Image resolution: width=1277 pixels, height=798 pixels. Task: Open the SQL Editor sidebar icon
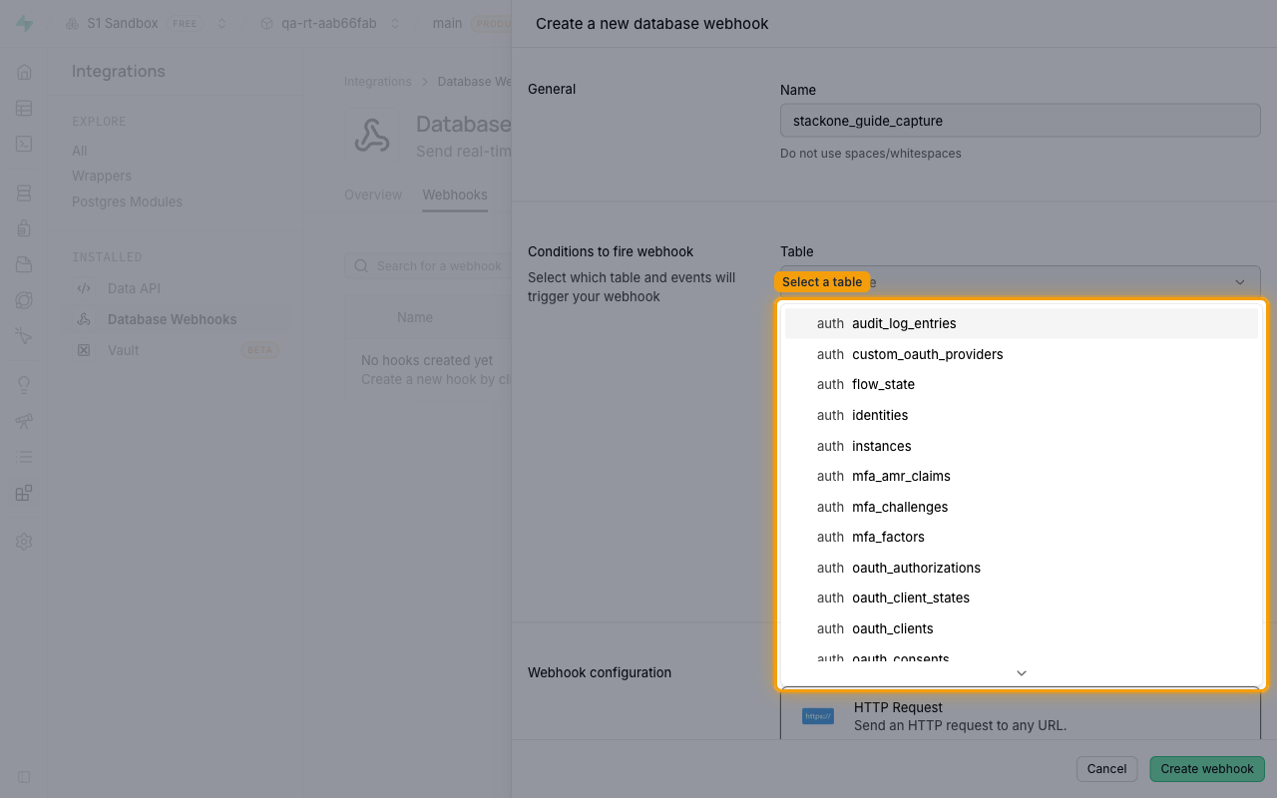(x=24, y=144)
